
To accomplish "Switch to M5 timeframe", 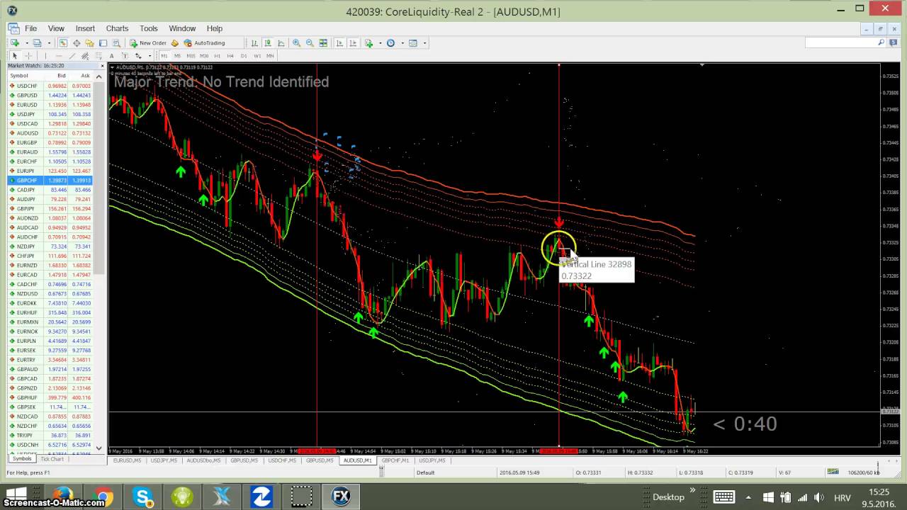I will coord(177,56).
